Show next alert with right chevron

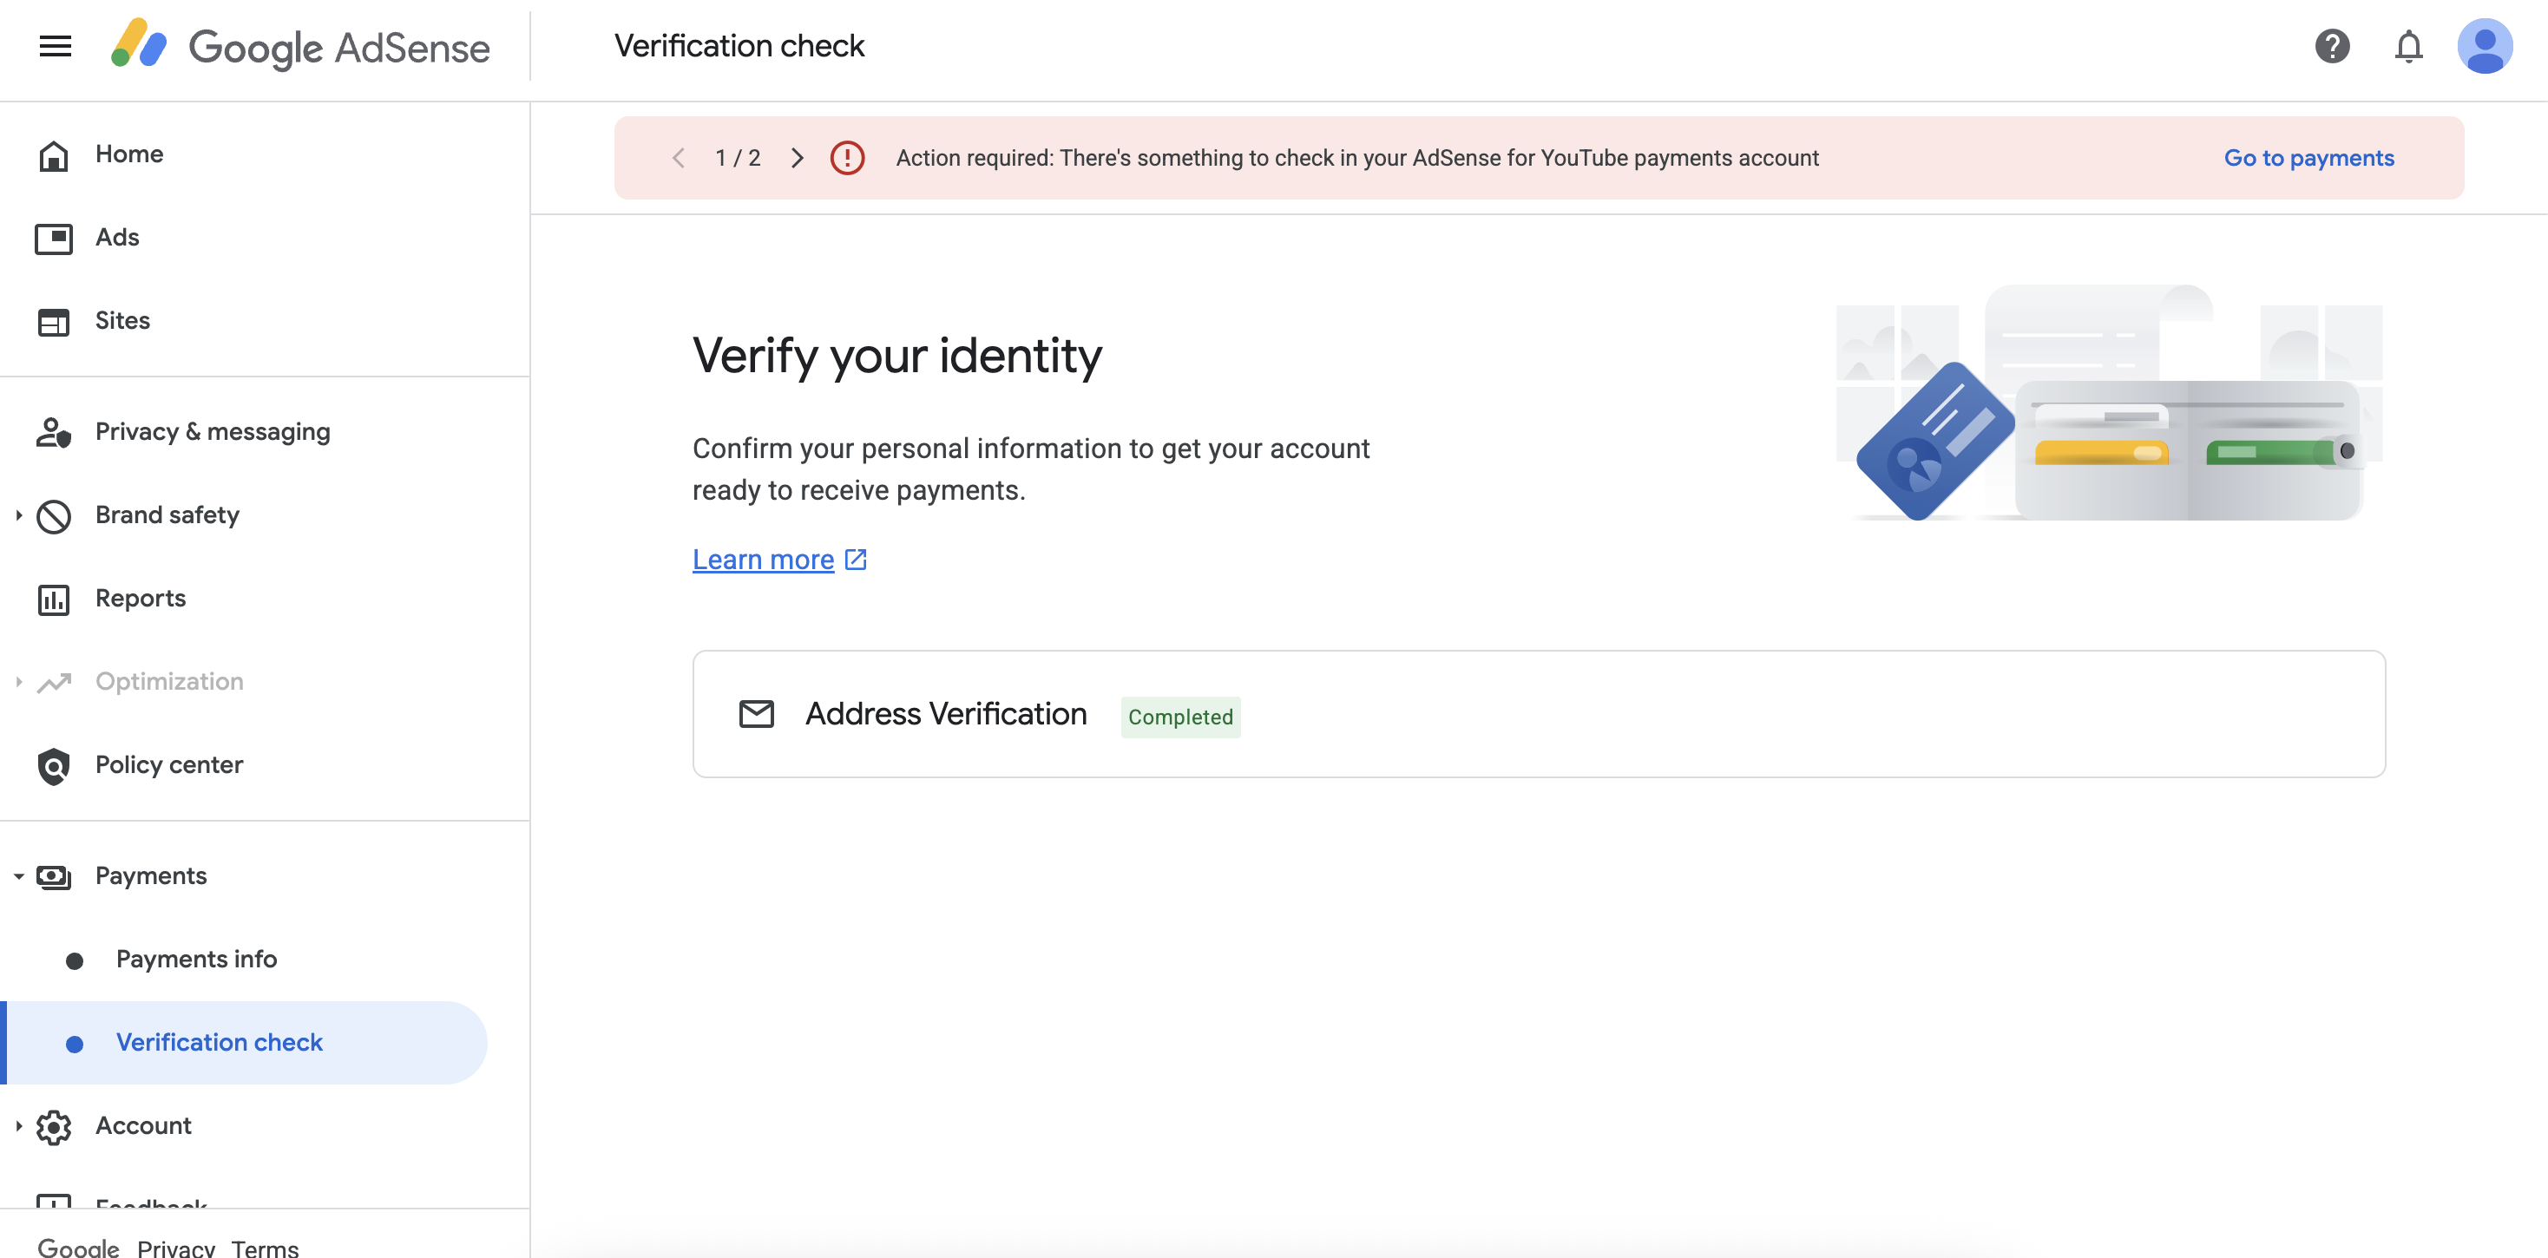[x=798, y=157]
